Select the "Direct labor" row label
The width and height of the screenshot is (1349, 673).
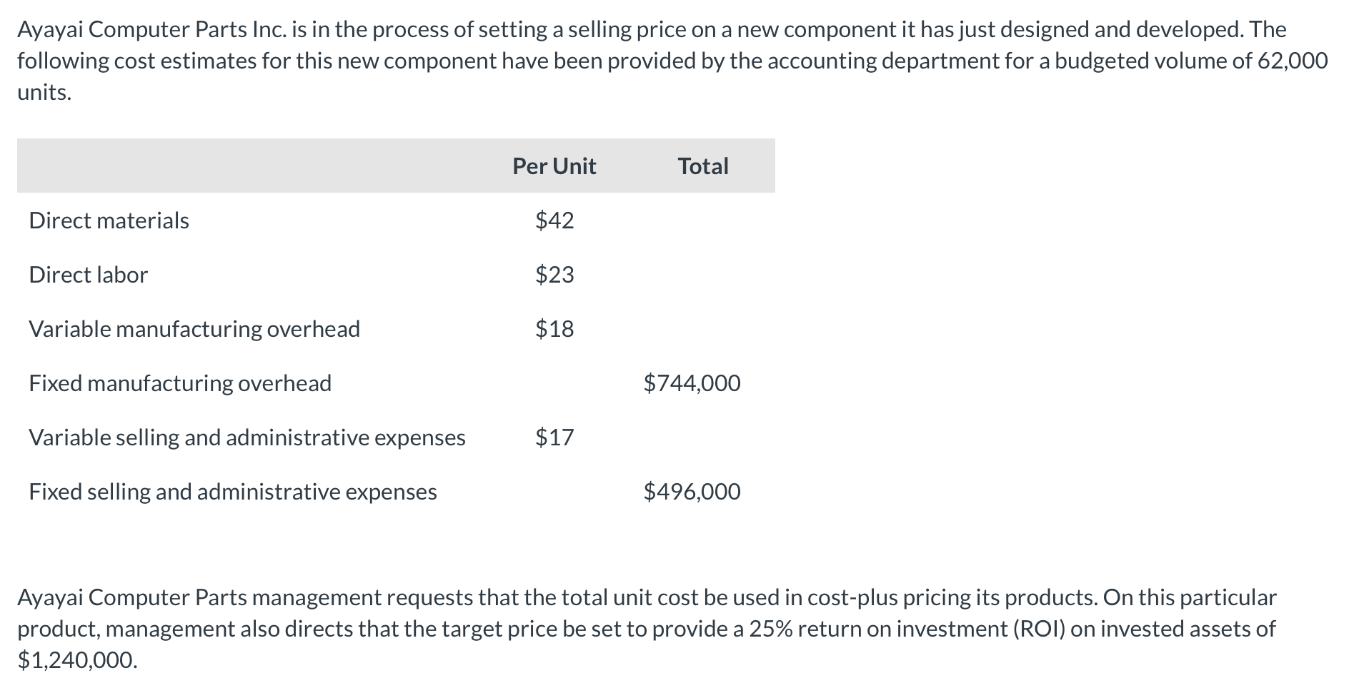(x=88, y=275)
